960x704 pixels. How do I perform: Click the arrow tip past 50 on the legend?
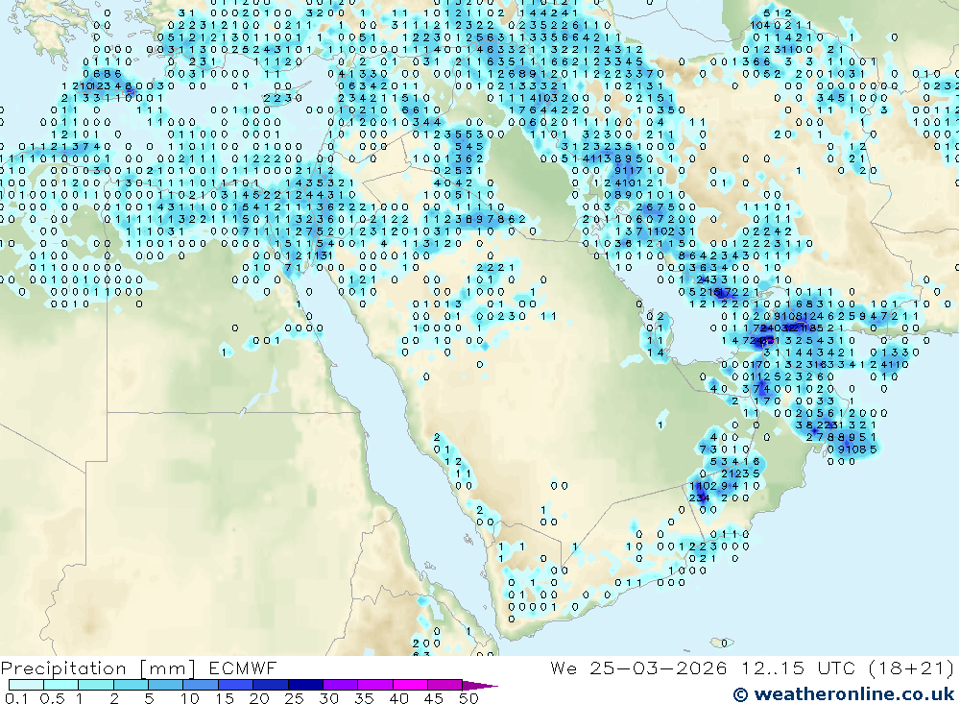click(481, 686)
